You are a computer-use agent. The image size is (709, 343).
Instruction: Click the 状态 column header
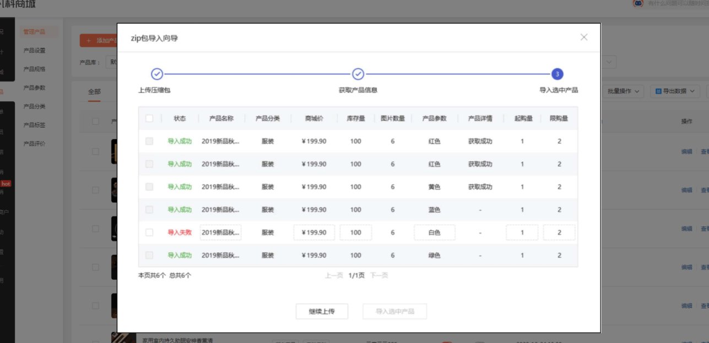point(180,118)
